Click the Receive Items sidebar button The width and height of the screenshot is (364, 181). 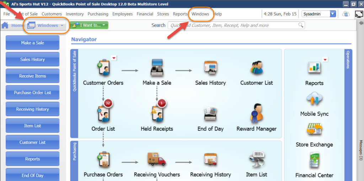coord(32,76)
